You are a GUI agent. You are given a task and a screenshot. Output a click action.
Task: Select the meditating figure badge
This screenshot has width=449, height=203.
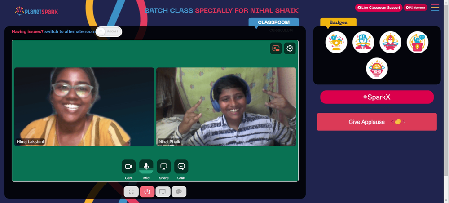(x=390, y=42)
